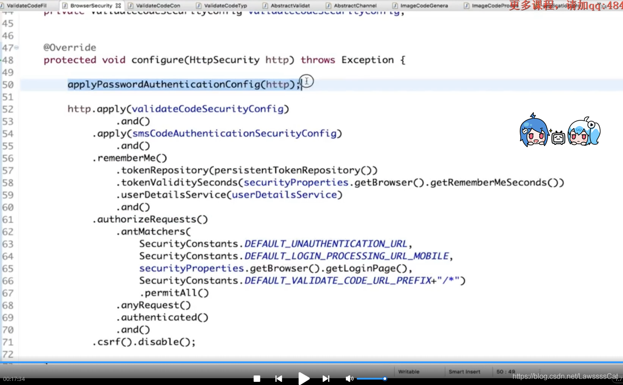623x385 pixels.
Task: Open the AbstractValidat editor tab
Action: [290, 5]
